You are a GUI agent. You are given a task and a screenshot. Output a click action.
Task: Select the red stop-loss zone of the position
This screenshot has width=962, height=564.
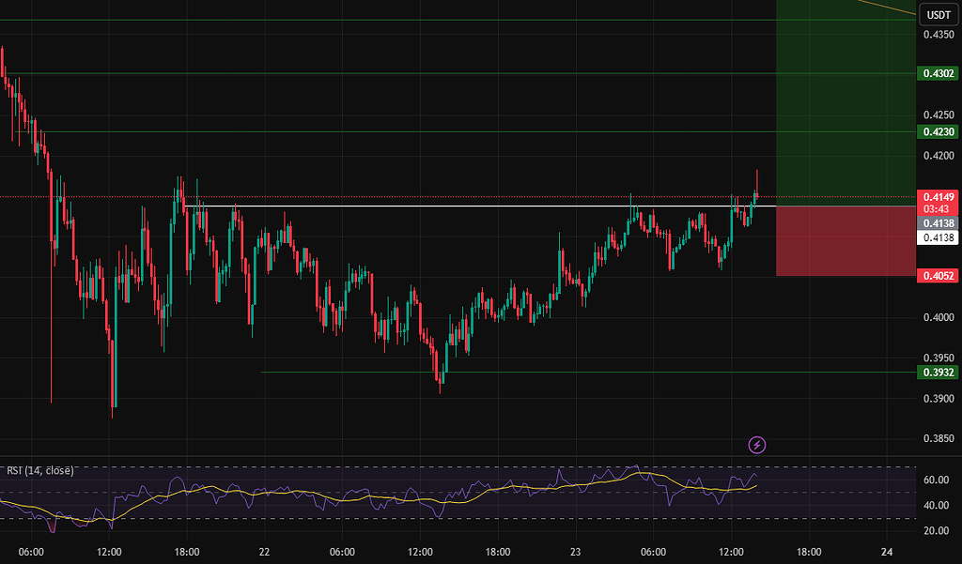[x=845, y=241]
